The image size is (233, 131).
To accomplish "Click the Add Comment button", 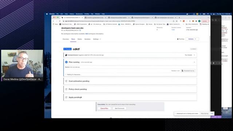I will [x=119, y=108].
